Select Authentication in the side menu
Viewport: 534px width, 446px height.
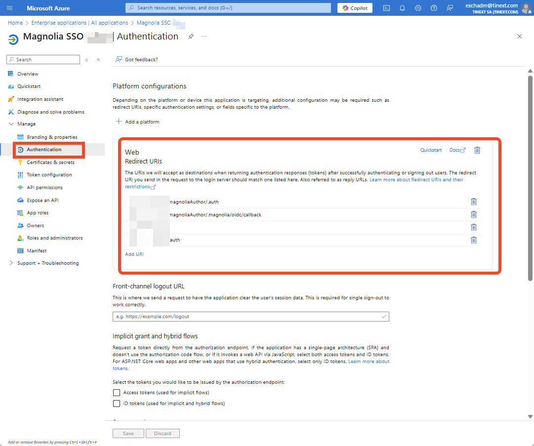click(44, 150)
